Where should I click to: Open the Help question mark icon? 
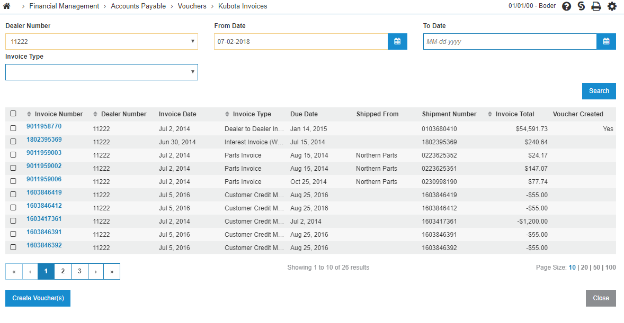(x=566, y=6)
